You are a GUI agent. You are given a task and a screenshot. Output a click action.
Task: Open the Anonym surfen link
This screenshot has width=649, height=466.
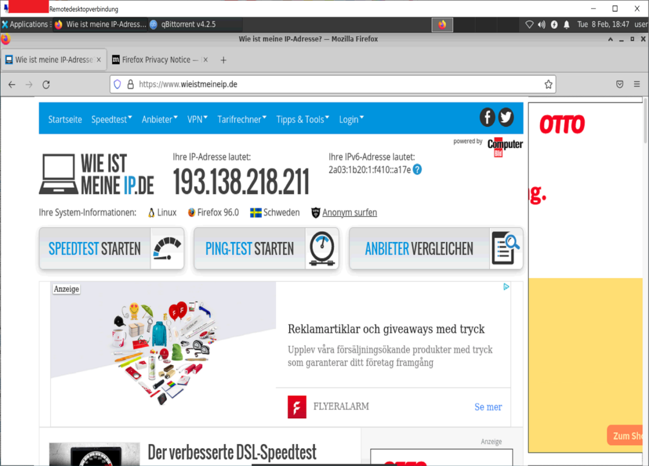(350, 212)
